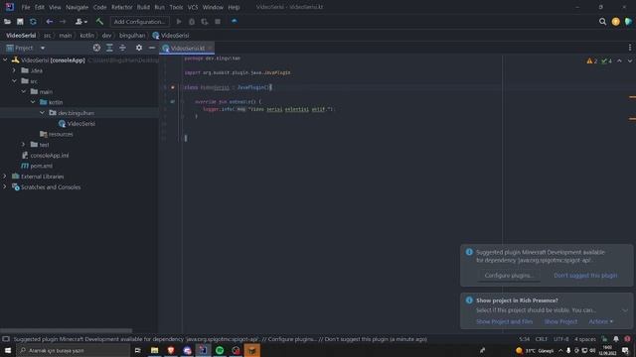Open the user/profile dropdown in toolbar
This screenshot has width=636, height=357.
coord(81,22)
